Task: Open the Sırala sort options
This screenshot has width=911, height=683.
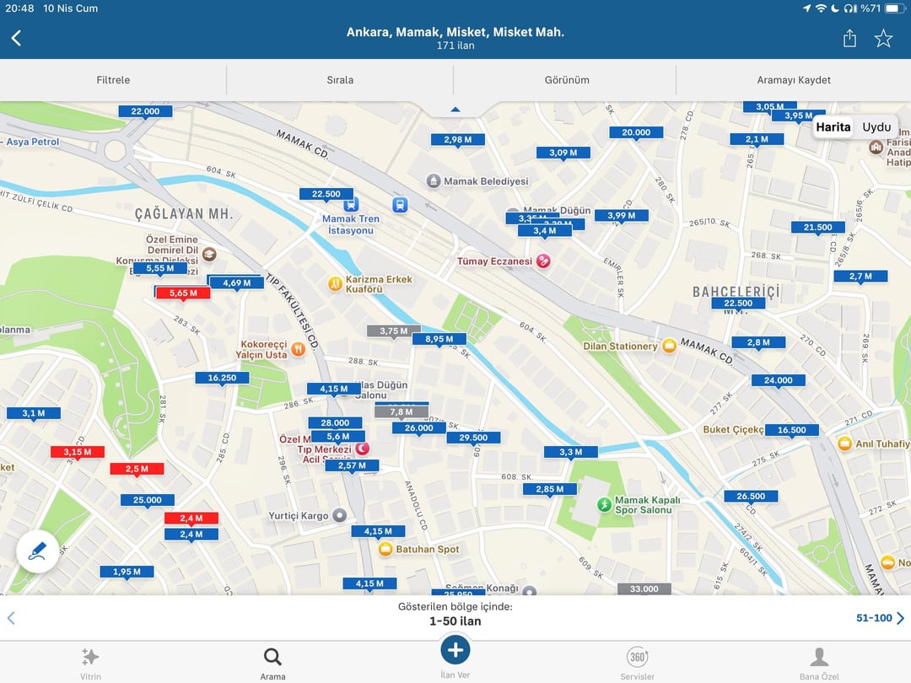Action: tap(340, 80)
